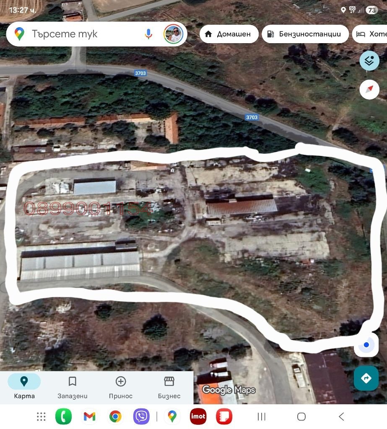The width and height of the screenshot is (387, 429).
Task: Open the app drawer grid icon
Action: (41, 416)
